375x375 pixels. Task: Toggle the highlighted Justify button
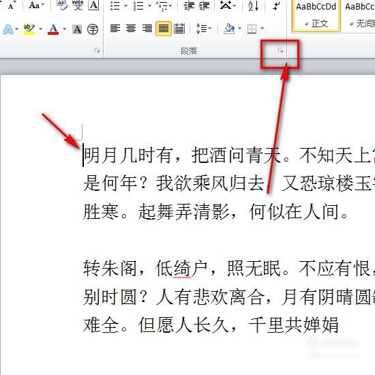[x=164, y=29]
